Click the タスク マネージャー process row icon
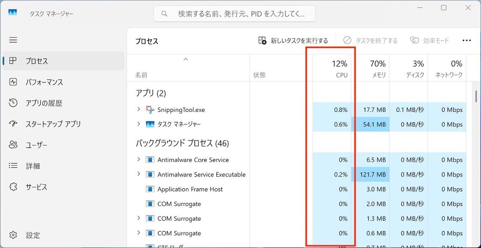The width and height of the screenshot is (481, 248). coord(150,124)
